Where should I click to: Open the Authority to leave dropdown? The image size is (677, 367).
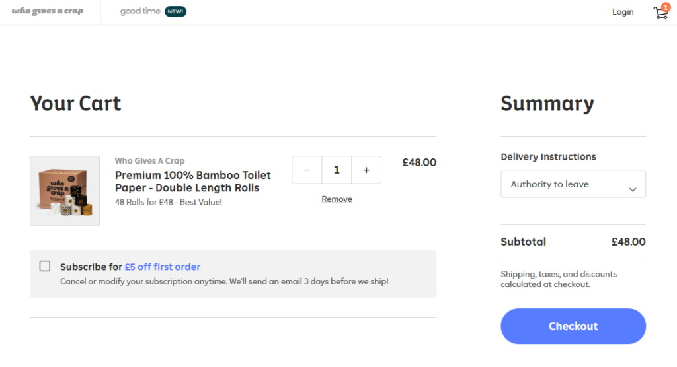(573, 184)
